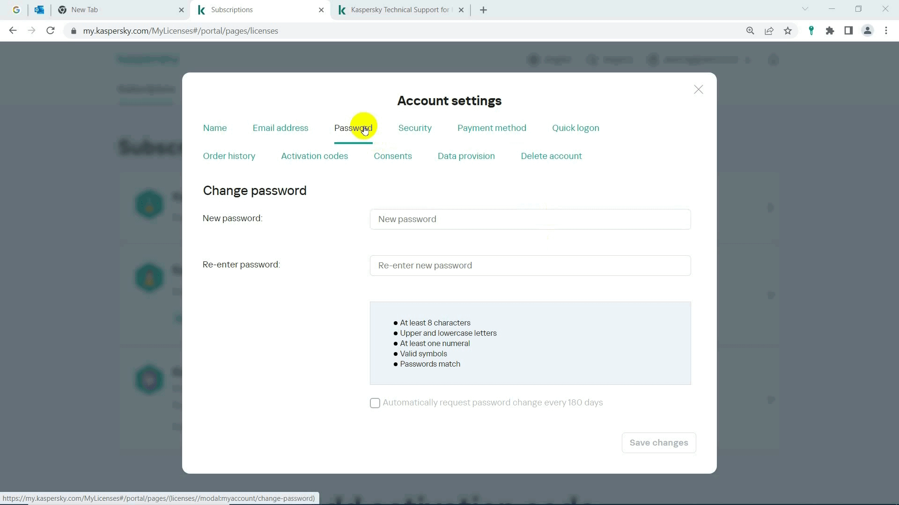Click the Save changes button
Screen dimensions: 899x505
[x=658, y=443]
